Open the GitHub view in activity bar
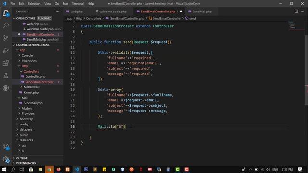 point(6,88)
